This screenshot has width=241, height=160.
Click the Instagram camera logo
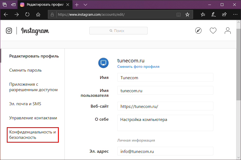tap(9, 31)
